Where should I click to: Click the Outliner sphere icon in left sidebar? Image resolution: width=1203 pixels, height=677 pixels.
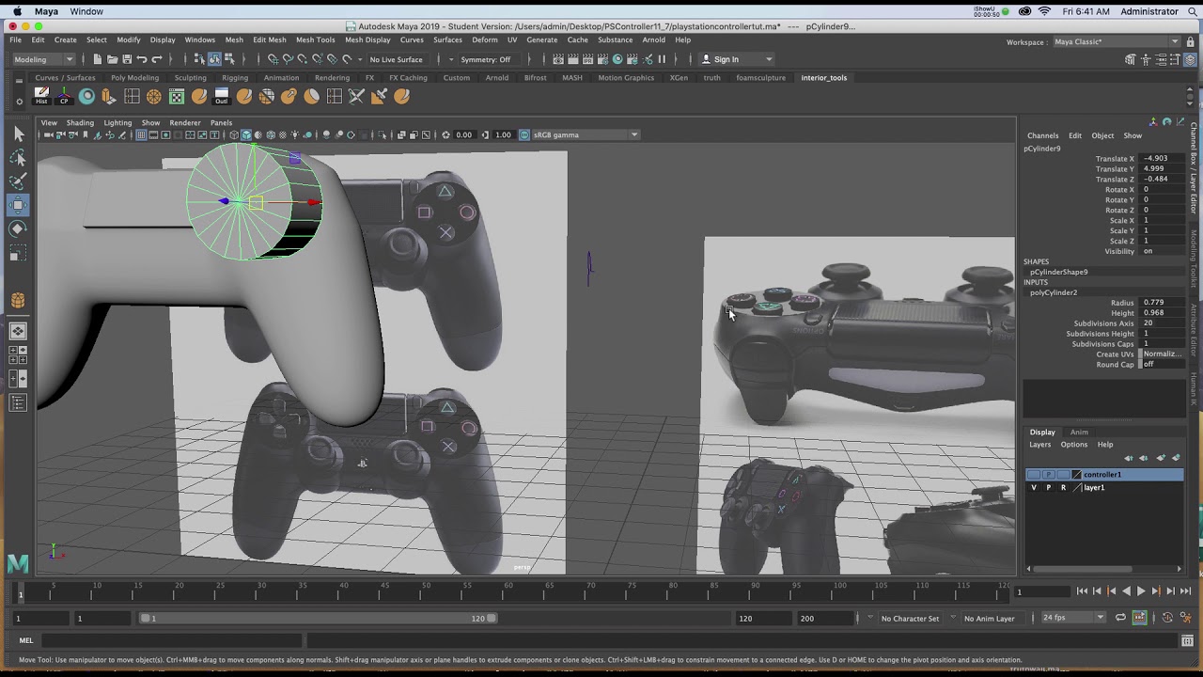[18, 301]
